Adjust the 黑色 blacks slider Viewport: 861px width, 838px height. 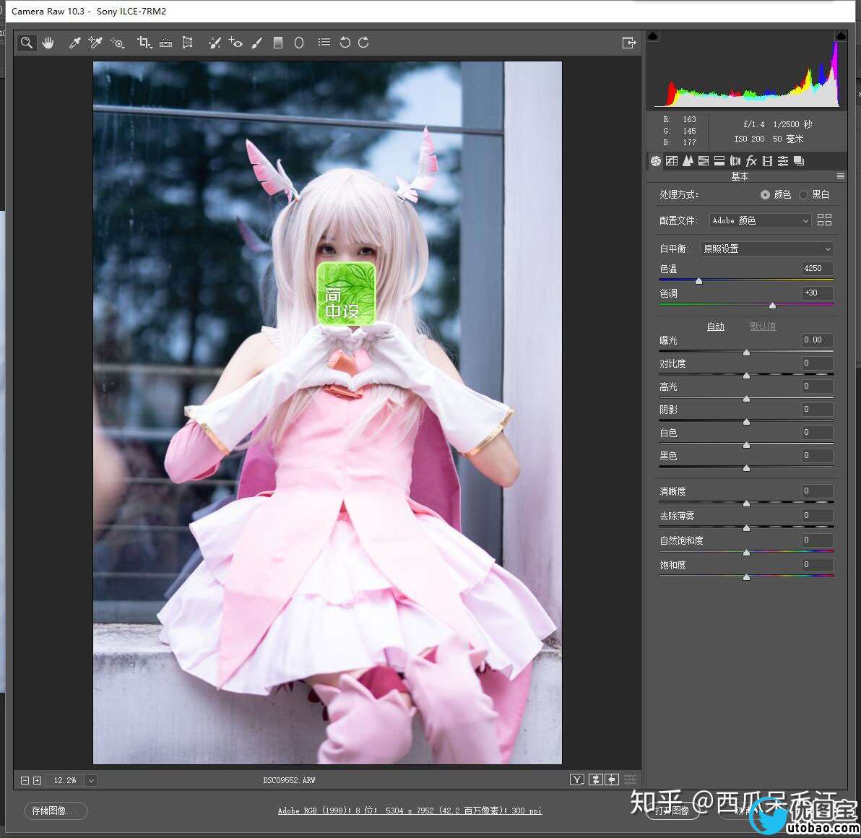coord(746,467)
